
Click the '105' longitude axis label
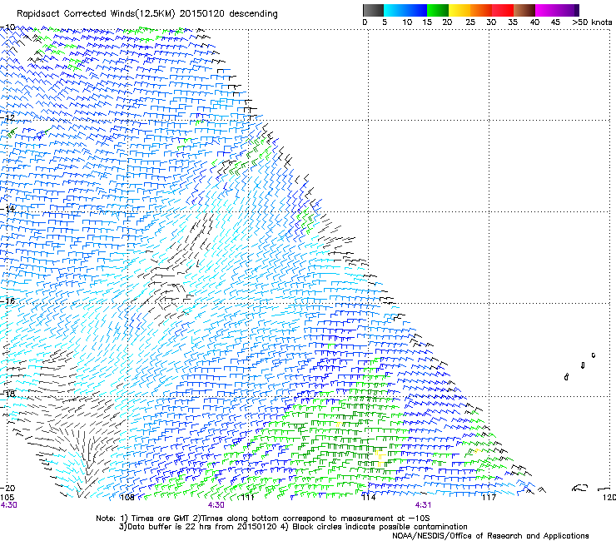point(7,498)
